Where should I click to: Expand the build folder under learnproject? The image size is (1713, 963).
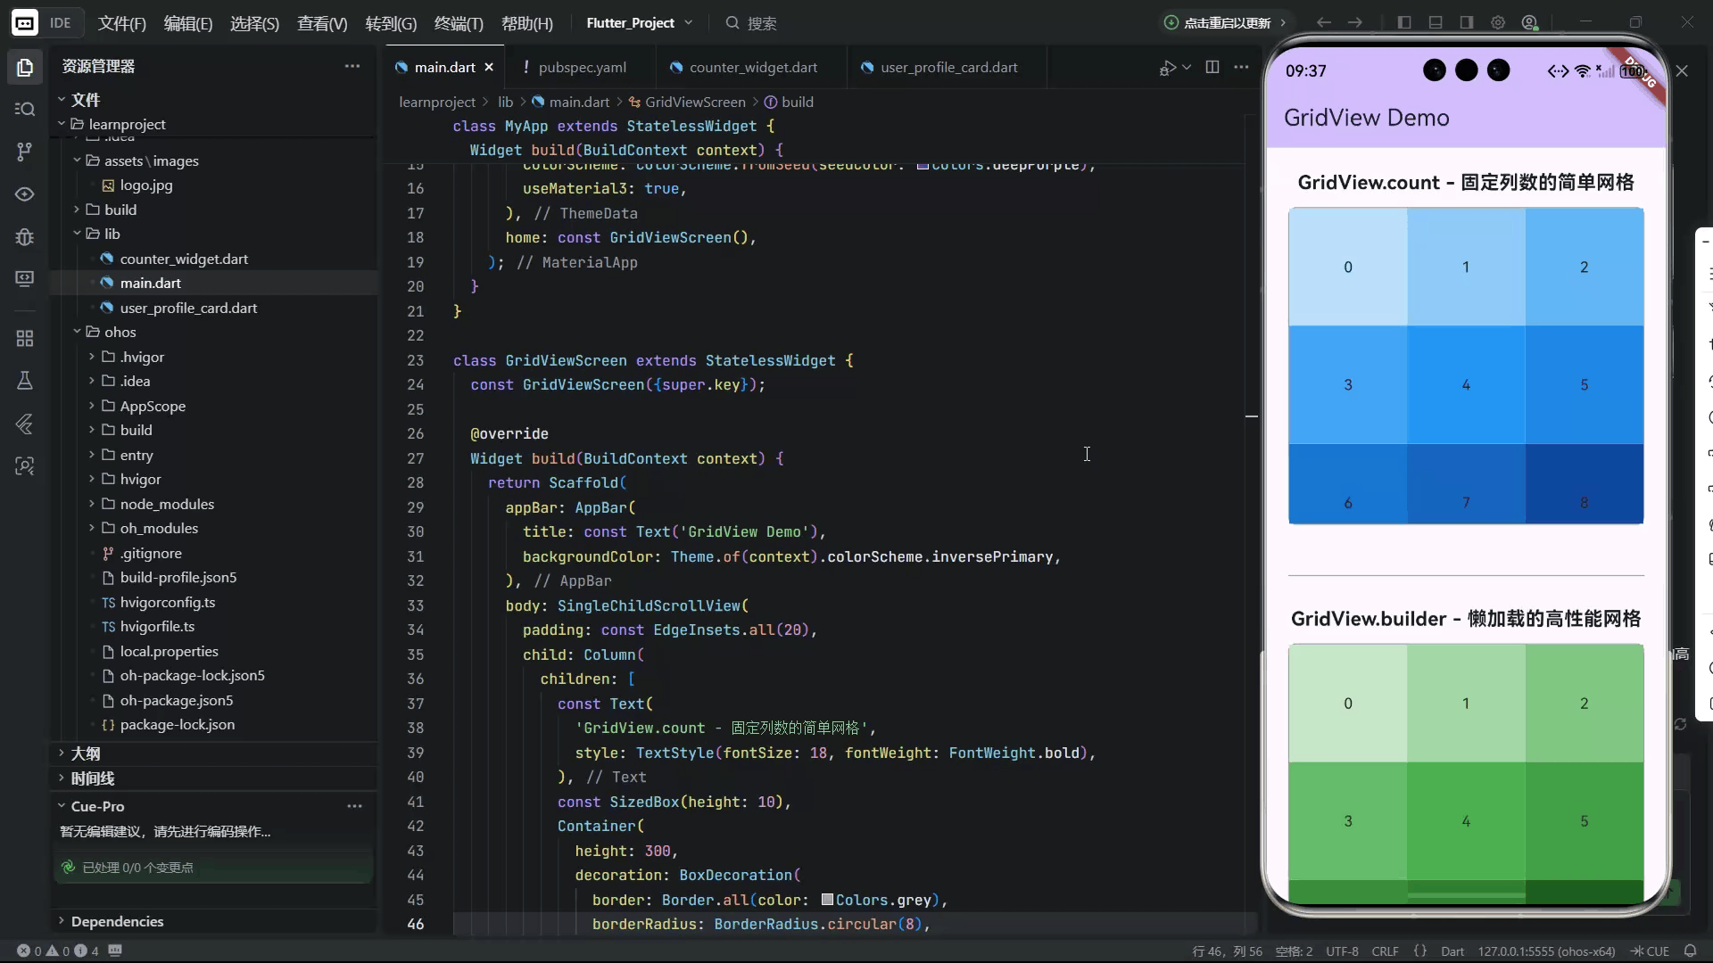pyautogui.click(x=120, y=210)
